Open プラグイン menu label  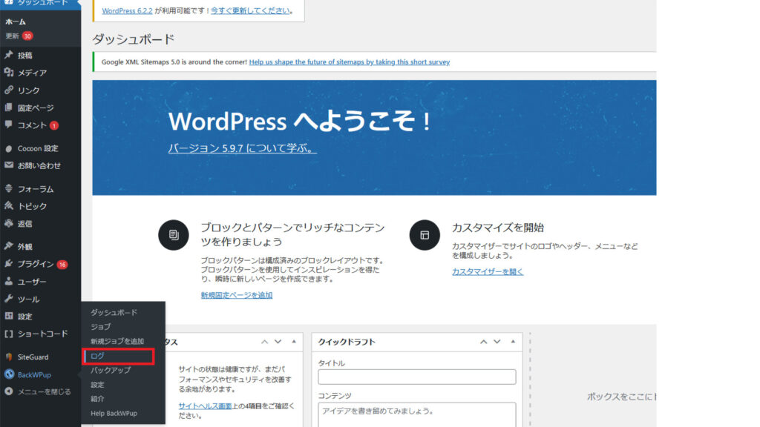tap(36, 264)
